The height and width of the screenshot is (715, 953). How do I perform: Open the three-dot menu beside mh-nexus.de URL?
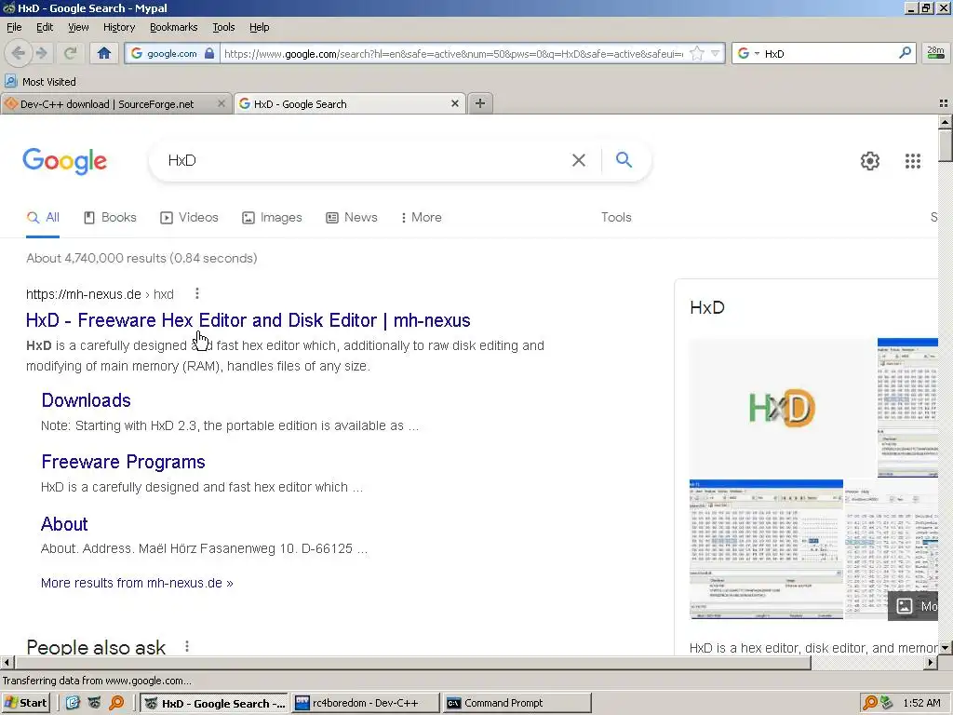tap(197, 293)
